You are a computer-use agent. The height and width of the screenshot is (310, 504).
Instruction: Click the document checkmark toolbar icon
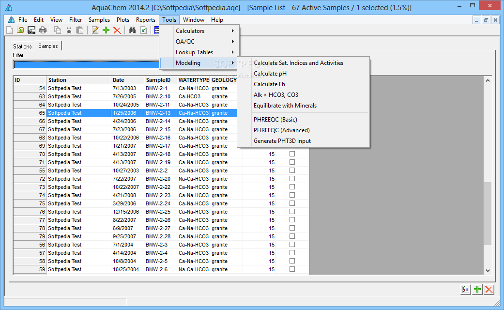[144, 30]
